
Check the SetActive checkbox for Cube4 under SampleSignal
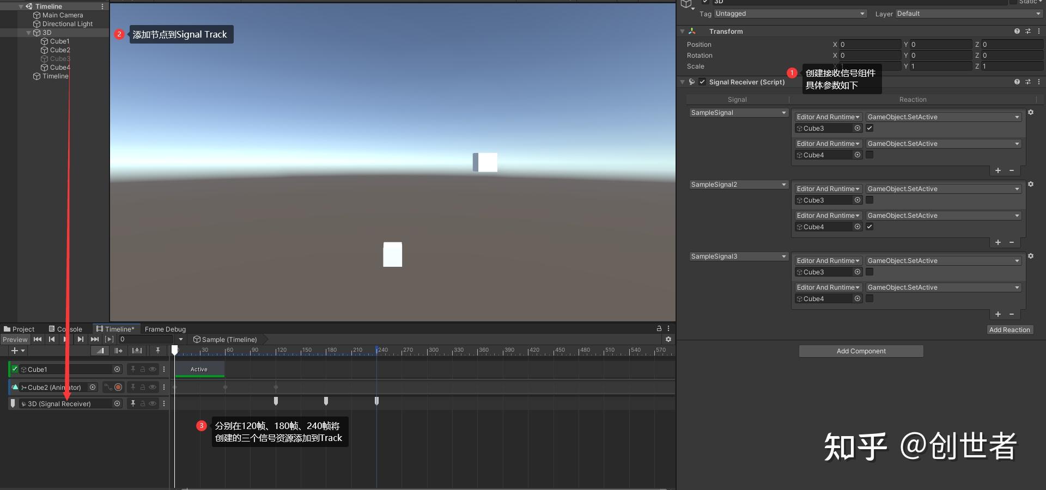coord(869,155)
